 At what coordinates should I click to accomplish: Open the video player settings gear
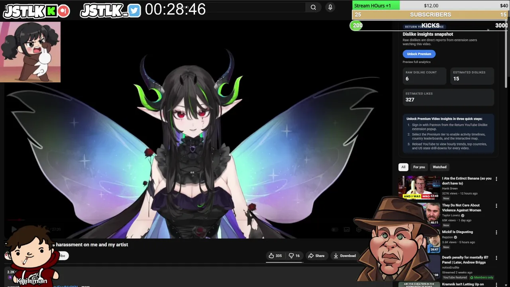point(359,230)
